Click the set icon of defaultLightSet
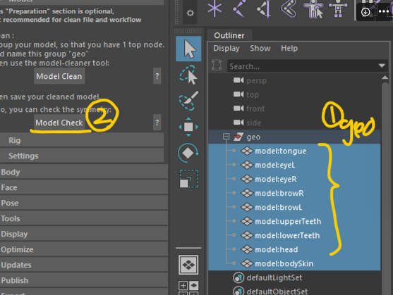393x295 pixels. point(238,277)
